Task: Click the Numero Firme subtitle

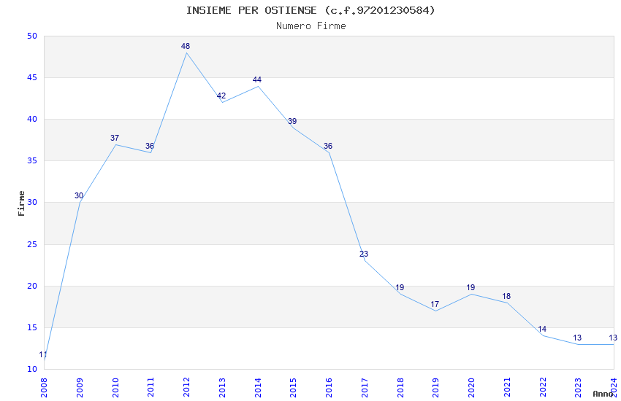Action: (311, 26)
